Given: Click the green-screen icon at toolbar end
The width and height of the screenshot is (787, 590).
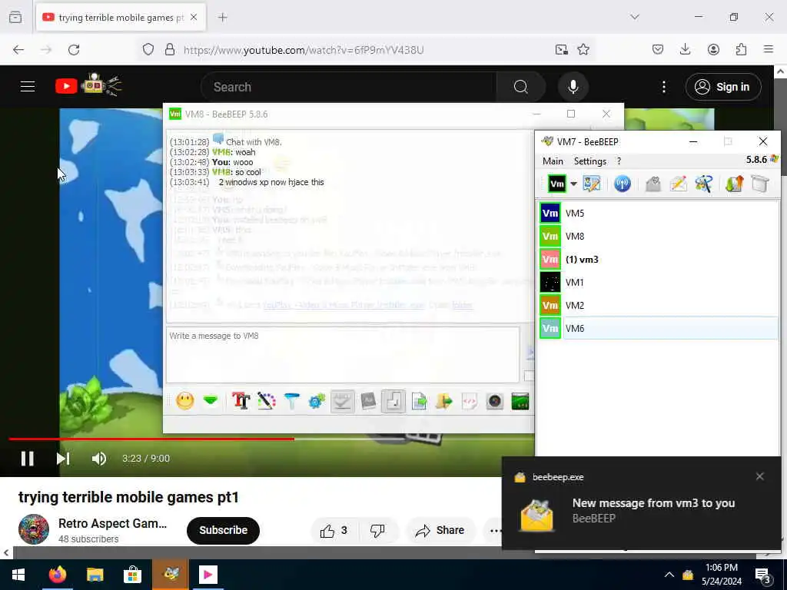Looking at the screenshot, I should [x=520, y=401].
